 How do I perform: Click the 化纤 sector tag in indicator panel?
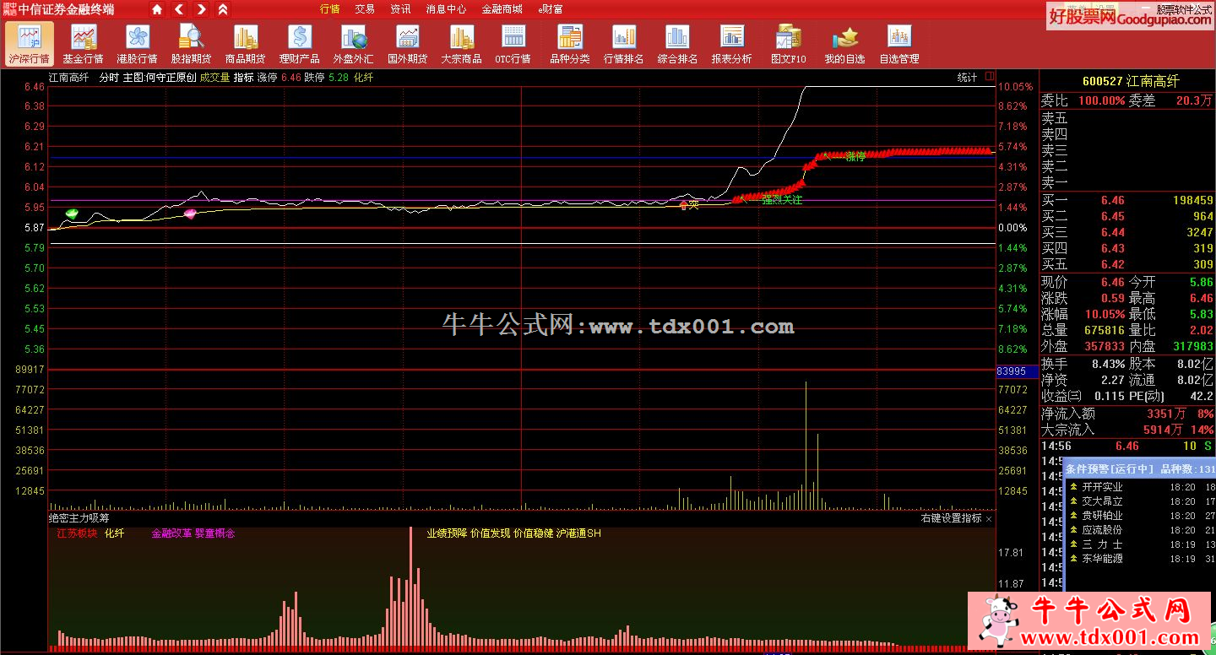(114, 533)
